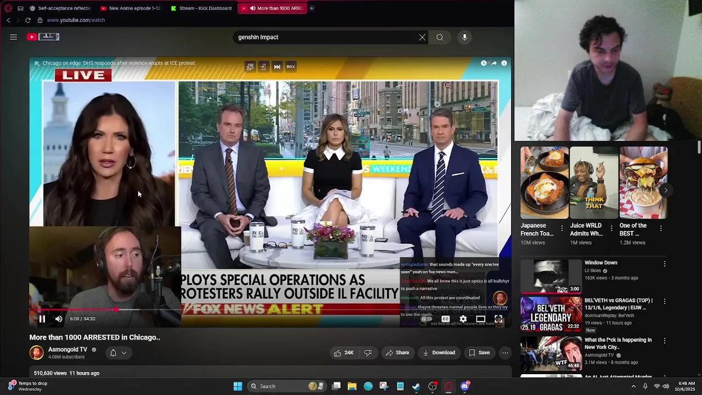The width and height of the screenshot is (702, 395).
Task: Switch to Self-acceptance reflection tab
Action: 61,8
